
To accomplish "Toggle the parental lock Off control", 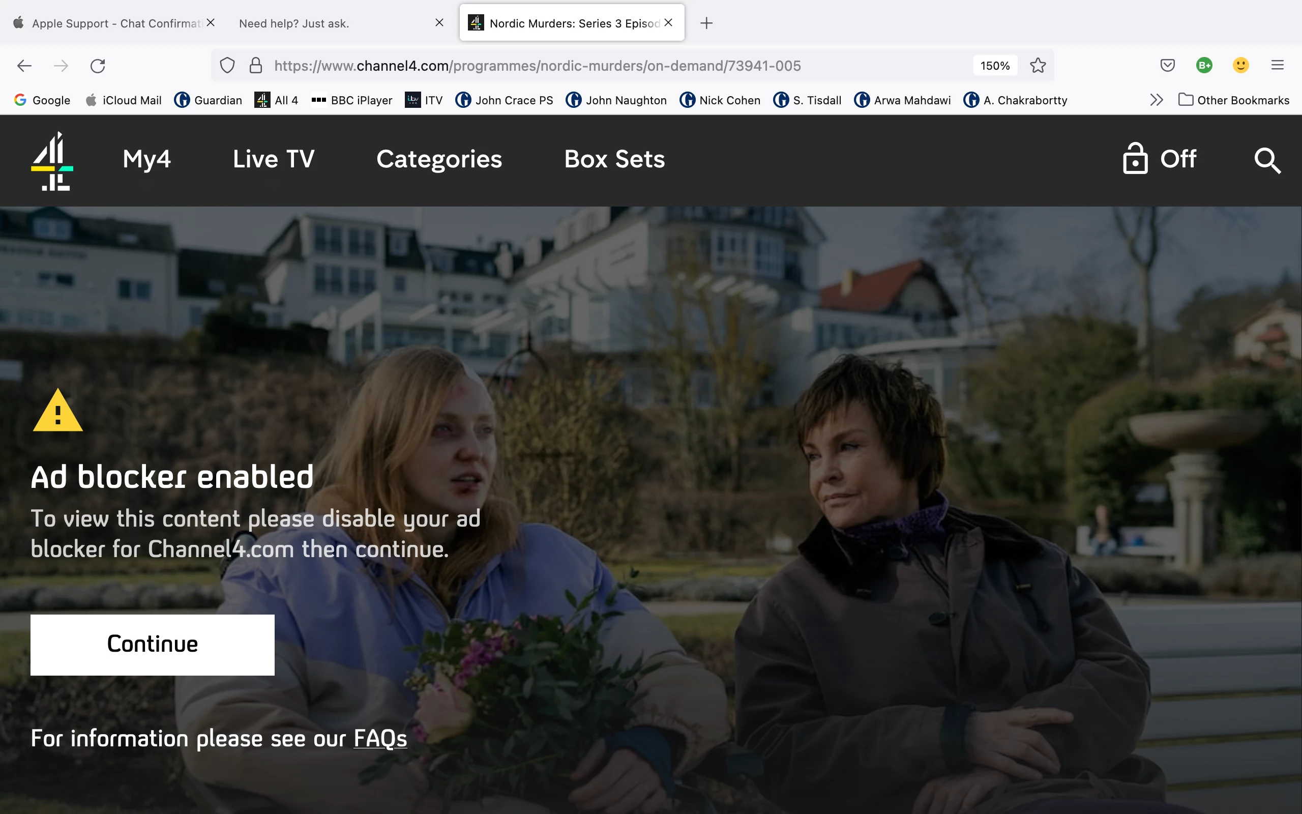I will click(x=1160, y=159).
